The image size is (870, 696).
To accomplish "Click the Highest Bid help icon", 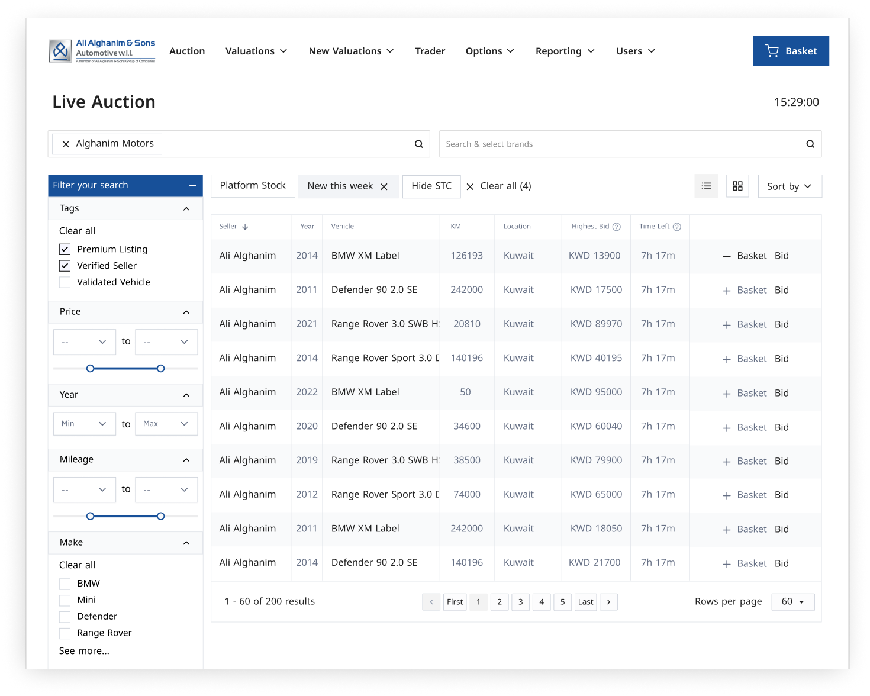I will (x=617, y=227).
